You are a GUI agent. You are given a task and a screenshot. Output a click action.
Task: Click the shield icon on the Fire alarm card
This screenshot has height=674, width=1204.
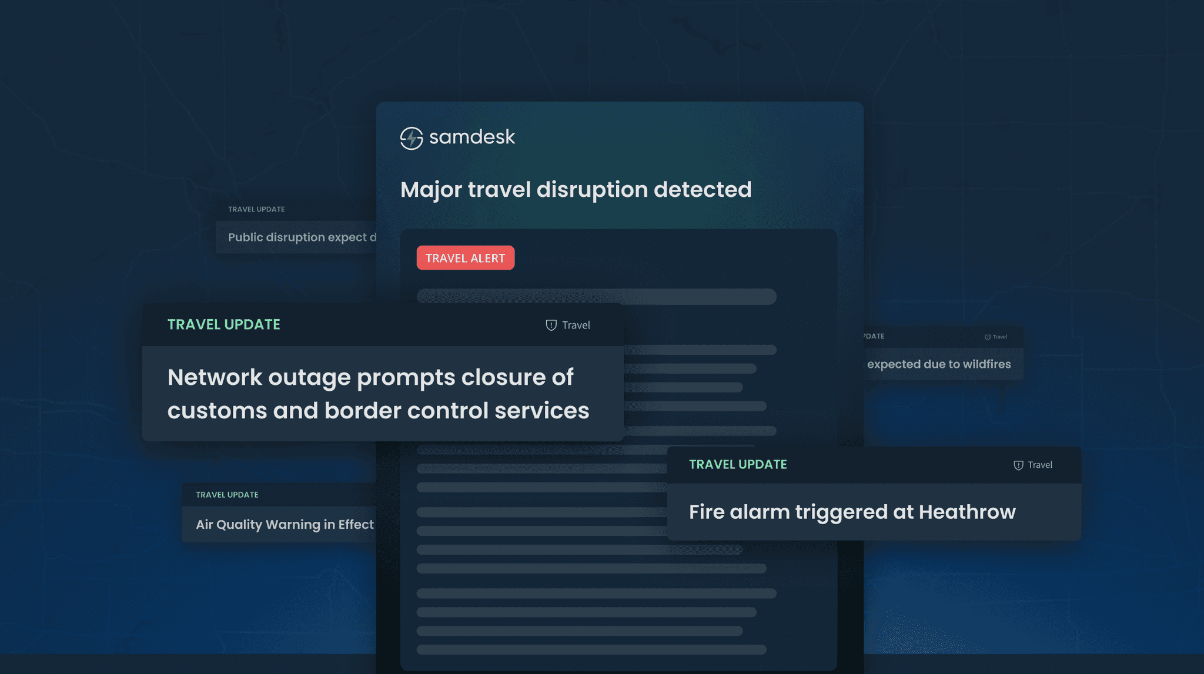click(x=1018, y=464)
